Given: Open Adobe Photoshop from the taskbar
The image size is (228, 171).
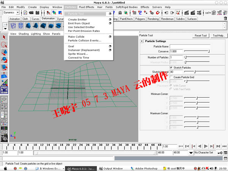Looking at the screenshot, I should (x=144, y=168).
